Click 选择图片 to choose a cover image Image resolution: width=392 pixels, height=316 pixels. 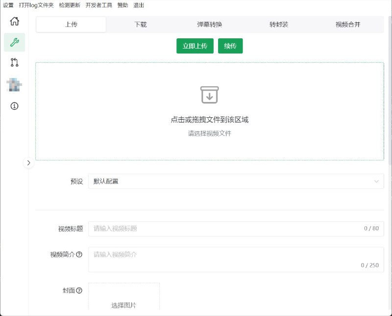tap(124, 305)
